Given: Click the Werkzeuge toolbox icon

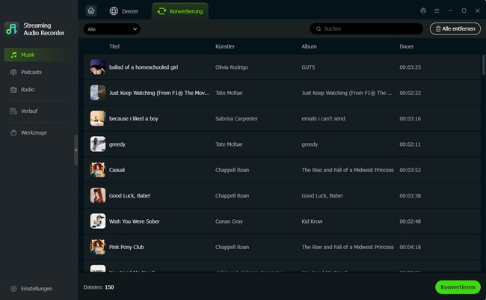Looking at the screenshot, I should click(x=13, y=132).
